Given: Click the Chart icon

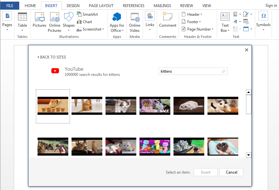Looking at the screenshot, I should tap(84, 22).
